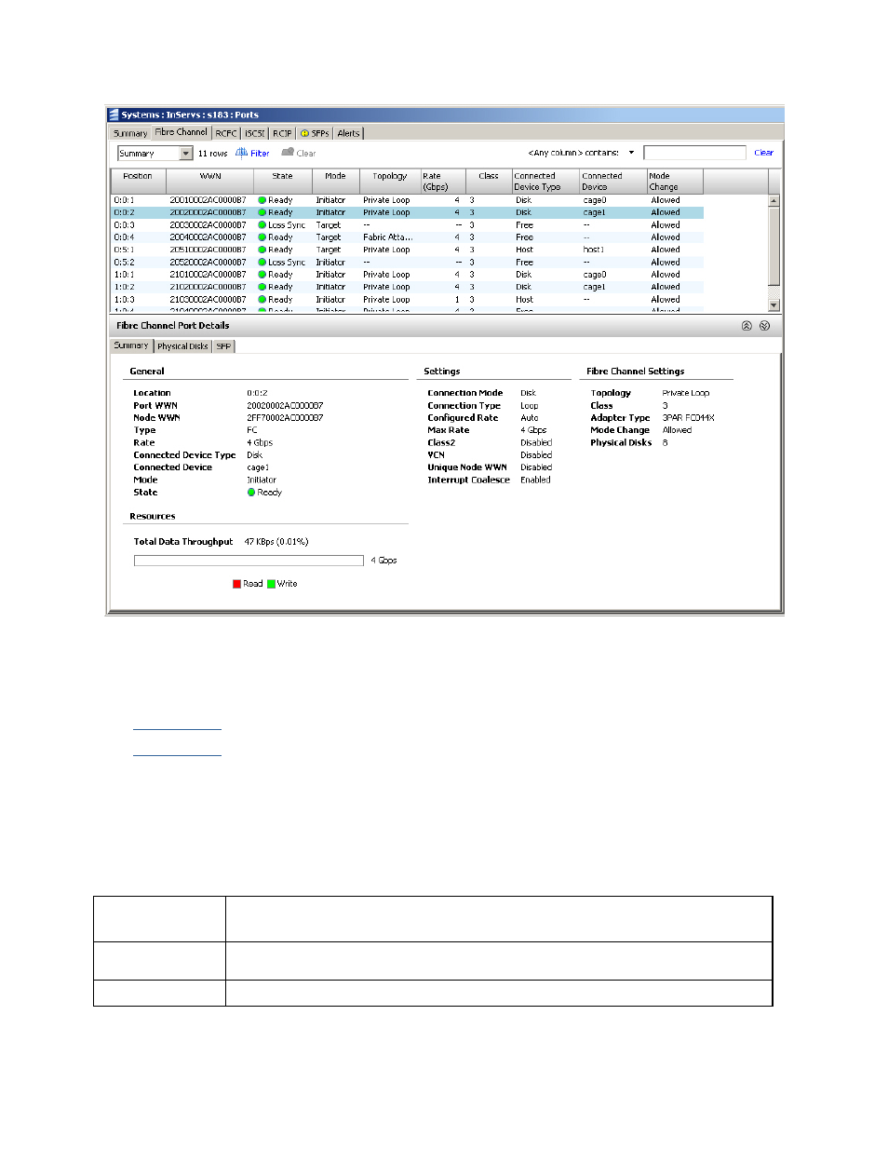Click the table scrollbar down arrow
This screenshot has height=1150, width=888.
(774, 305)
